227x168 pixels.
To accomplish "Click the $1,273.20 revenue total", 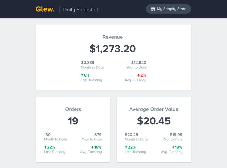I will [113, 48].
